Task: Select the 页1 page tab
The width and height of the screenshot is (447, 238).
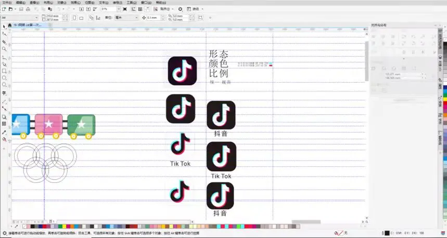Action: tap(52, 221)
